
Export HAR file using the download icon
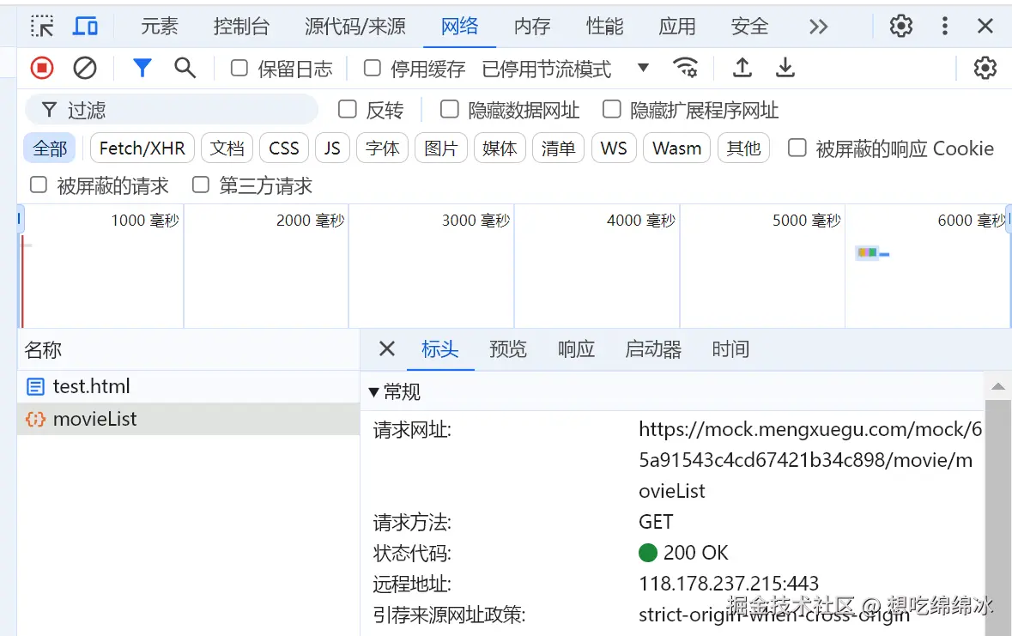pos(785,68)
